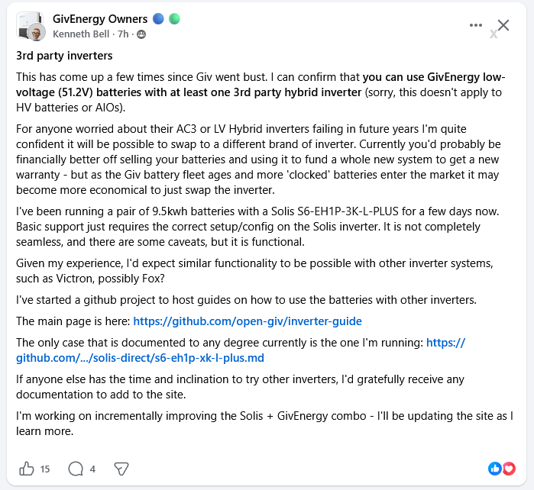
Task: Open the github.com/open-giv/inverter-guide link
Action: pos(248,321)
